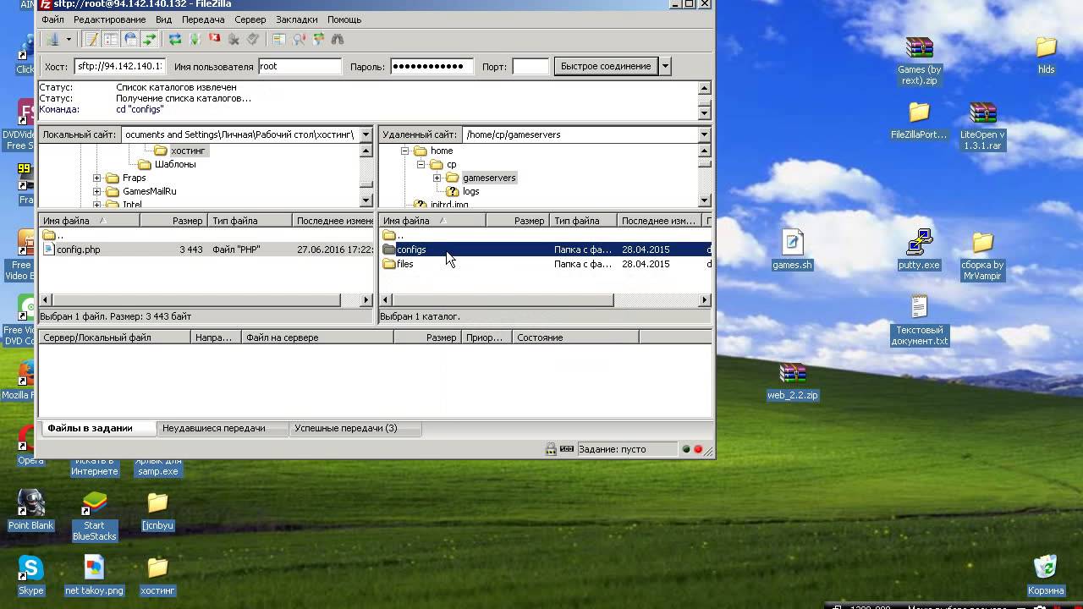Open the Помощь menu
Screen dimensions: 1083x609
(x=344, y=19)
